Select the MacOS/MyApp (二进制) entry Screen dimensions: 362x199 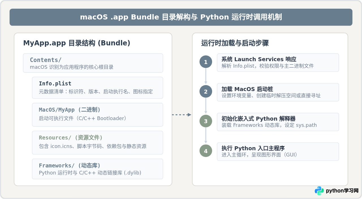tap(98, 115)
